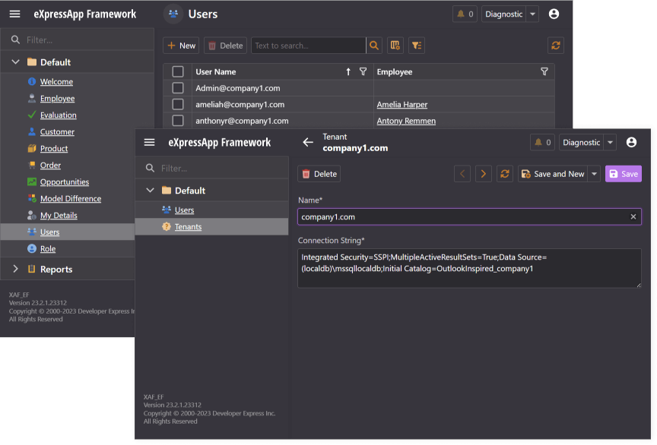
Task: Select all users with header checkbox
Action: (178, 71)
